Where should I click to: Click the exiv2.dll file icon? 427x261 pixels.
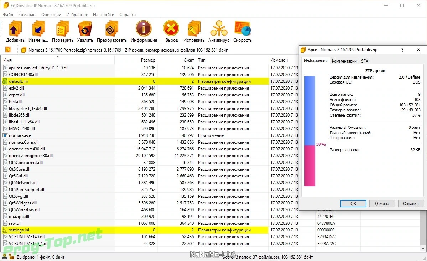[5, 88]
